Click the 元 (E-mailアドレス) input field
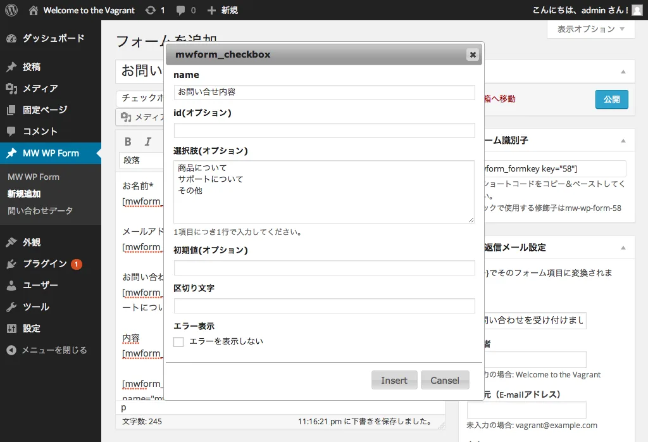 tap(526, 410)
